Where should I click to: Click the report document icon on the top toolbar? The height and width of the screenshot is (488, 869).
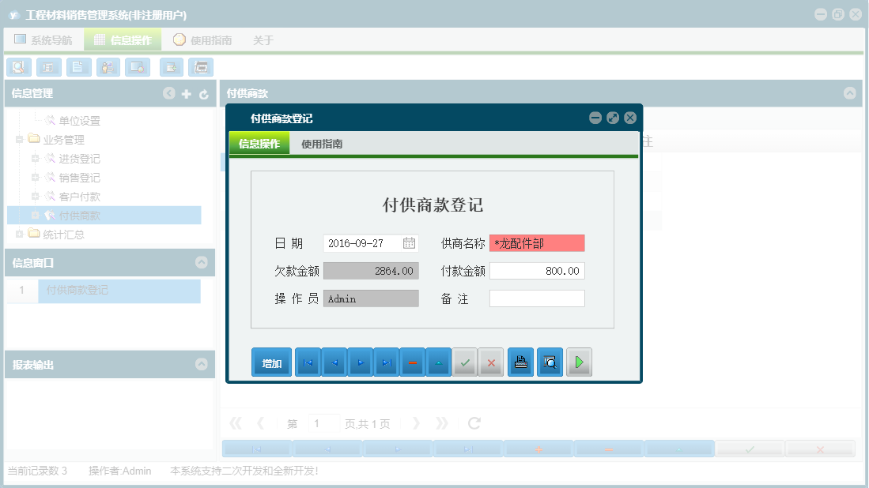click(78, 67)
